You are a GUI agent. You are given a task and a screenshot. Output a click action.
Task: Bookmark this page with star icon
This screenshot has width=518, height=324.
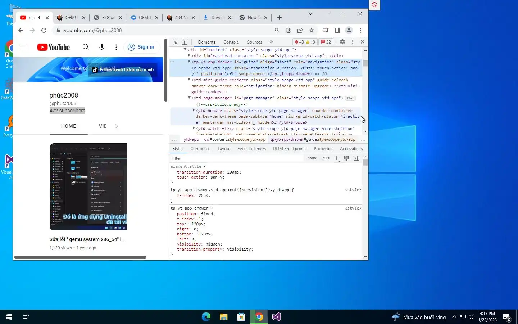click(312, 30)
